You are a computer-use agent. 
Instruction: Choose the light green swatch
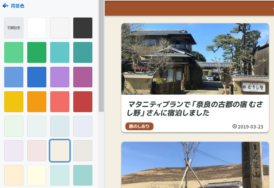click(14, 53)
